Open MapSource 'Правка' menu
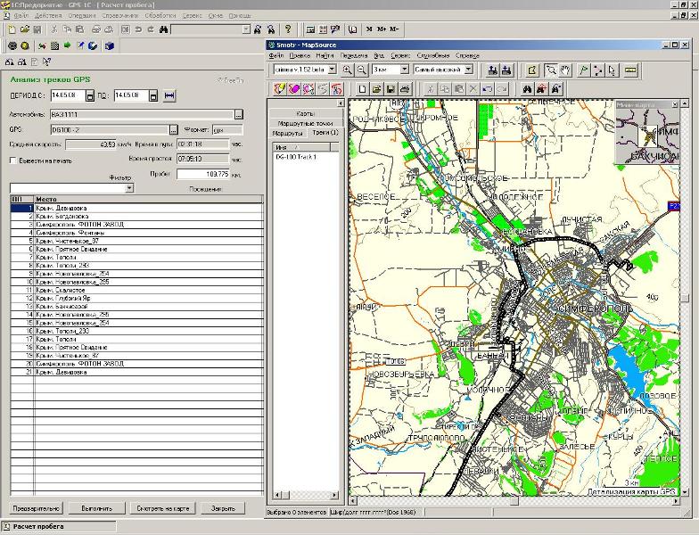699x535 pixels. [300, 55]
